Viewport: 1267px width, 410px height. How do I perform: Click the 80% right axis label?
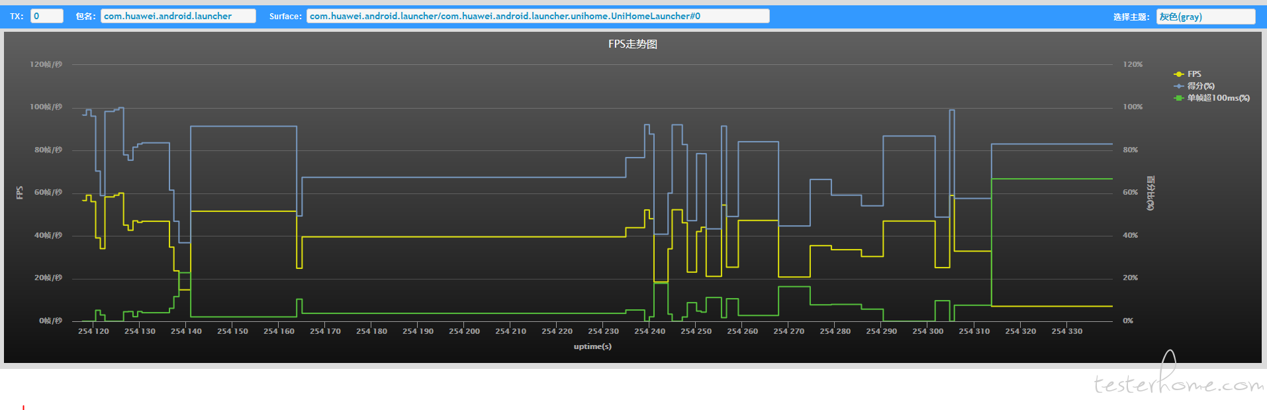(1131, 150)
